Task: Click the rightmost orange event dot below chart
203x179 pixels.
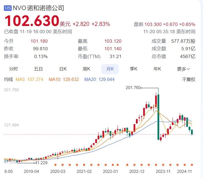Action: pos(192,165)
